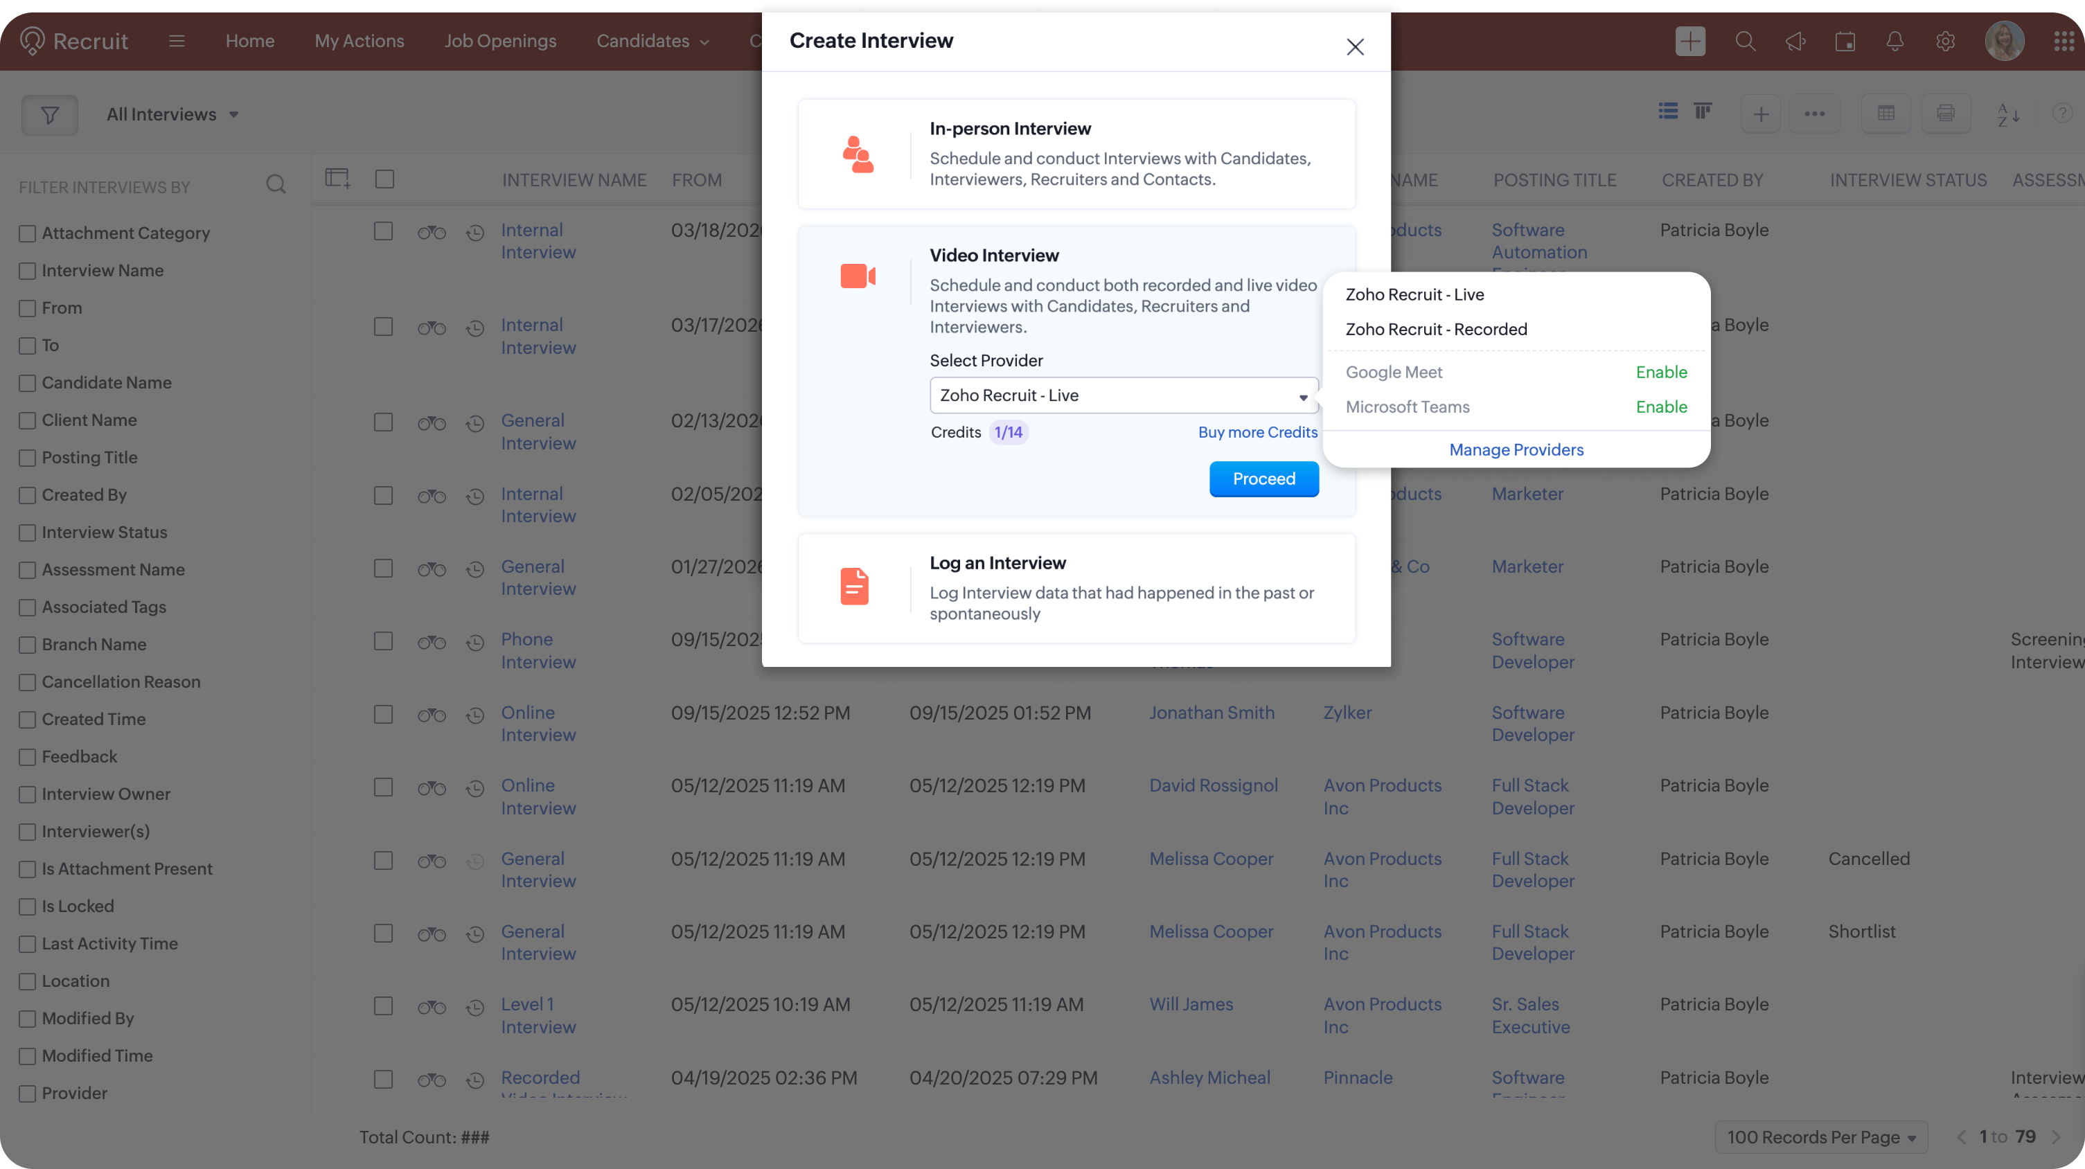Choose Zoho Recruit - Recorded option
The height and width of the screenshot is (1169, 2085).
(1436, 329)
